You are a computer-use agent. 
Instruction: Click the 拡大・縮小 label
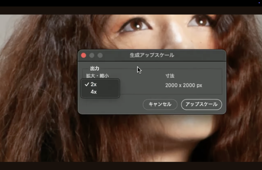point(97,76)
